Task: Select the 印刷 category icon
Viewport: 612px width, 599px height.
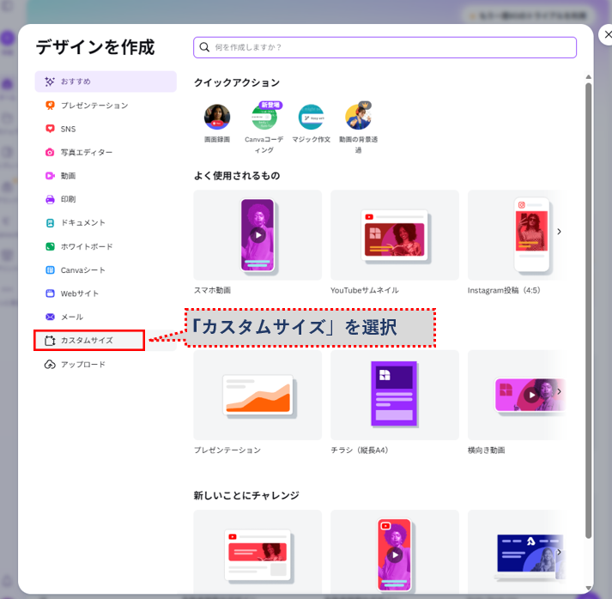Action: coord(51,199)
